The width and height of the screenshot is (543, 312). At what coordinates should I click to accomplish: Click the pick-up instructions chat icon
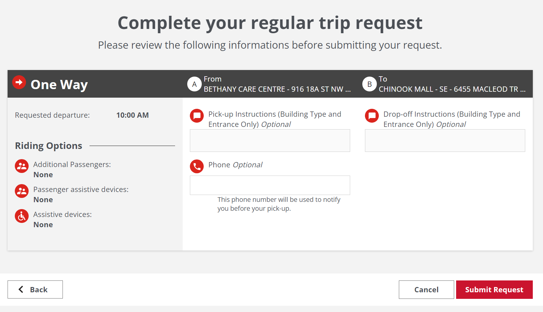click(197, 116)
